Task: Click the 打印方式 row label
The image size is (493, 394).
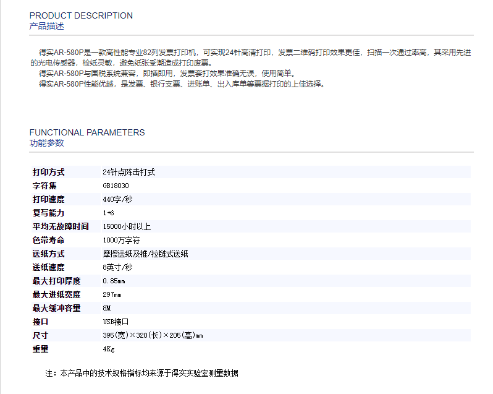Action: pyautogui.click(x=48, y=172)
